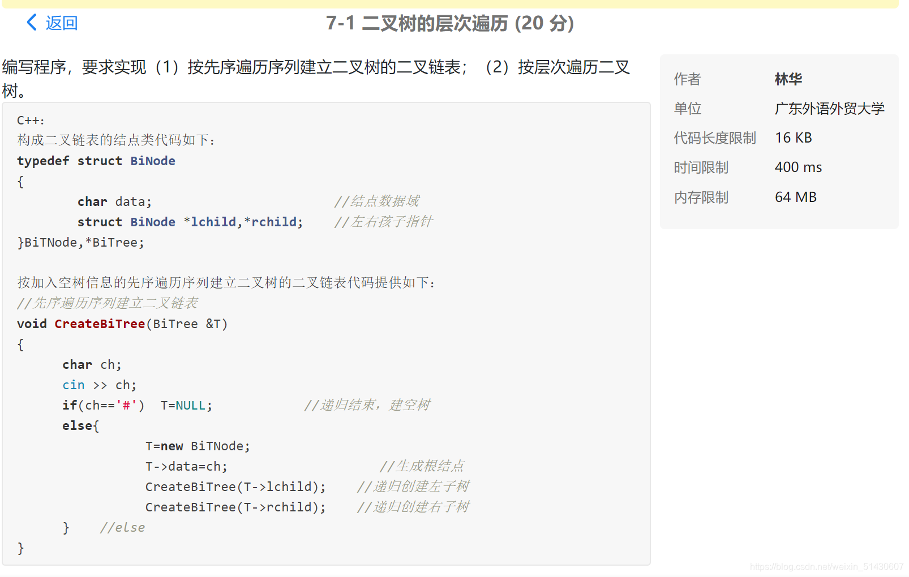Click the comment //递归创建左子树
The height and width of the screenshot is (577, 909).
click(x=413, y=486)
